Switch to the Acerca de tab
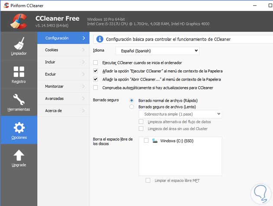This screenshot has width=273, height=206. click(x=63, y=111)
